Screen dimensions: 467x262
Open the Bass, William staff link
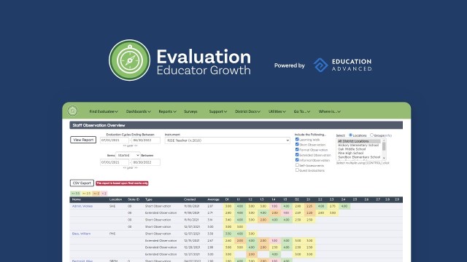coord(81,234)
